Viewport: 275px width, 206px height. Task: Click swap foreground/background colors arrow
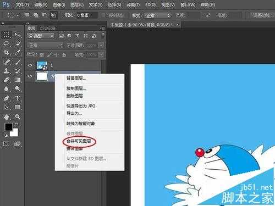[x=17, y=124]
